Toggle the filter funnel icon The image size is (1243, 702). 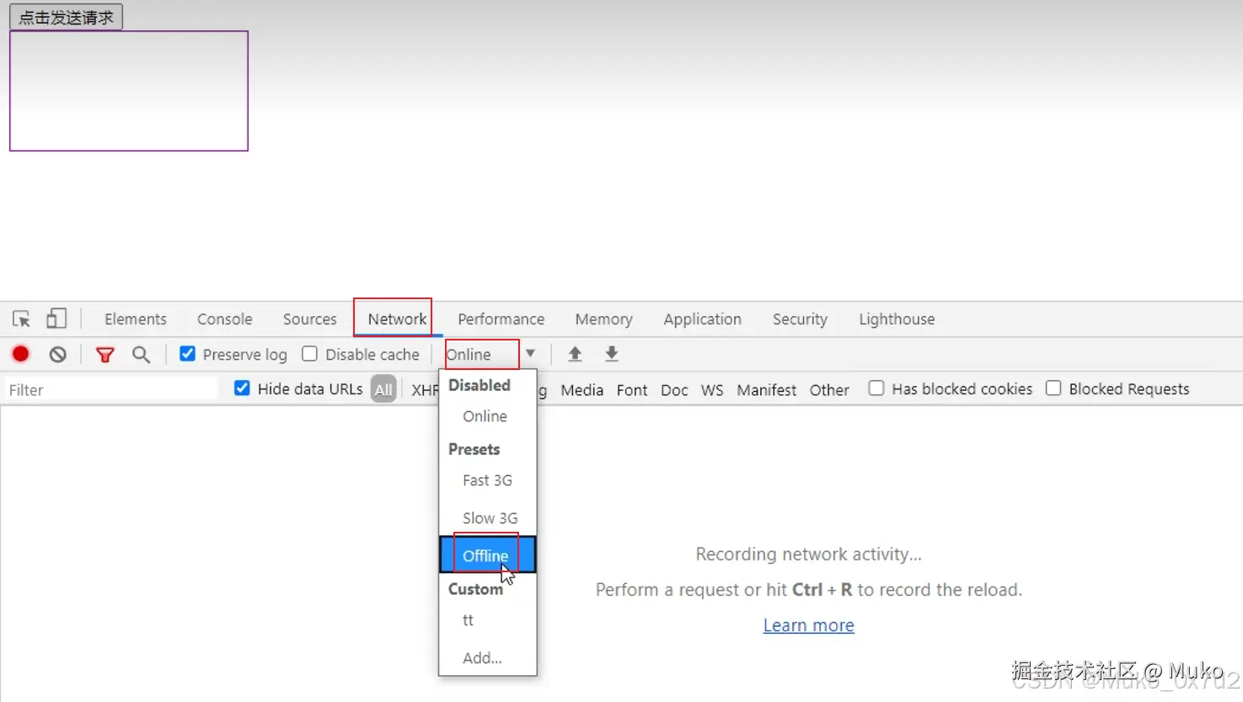point(105,355)
